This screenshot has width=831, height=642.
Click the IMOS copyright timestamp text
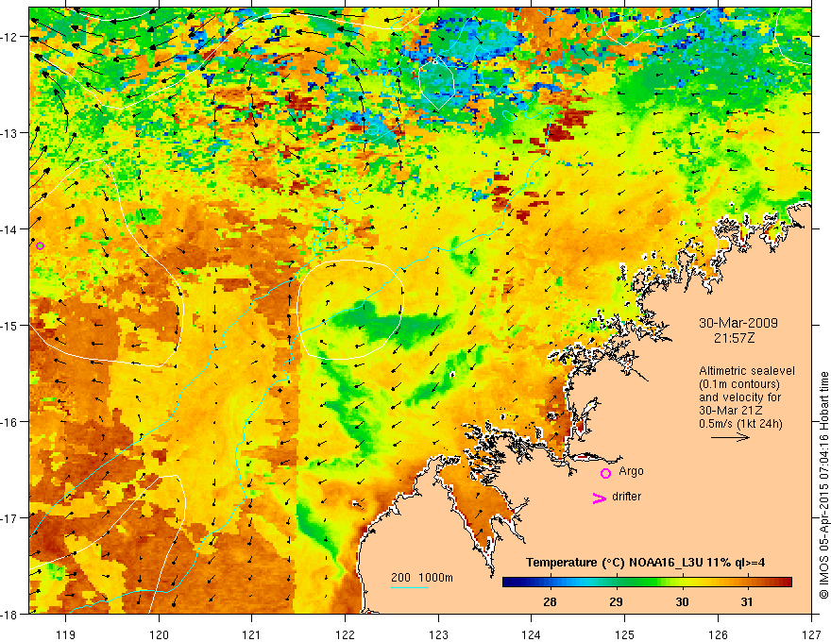click(823, 485)
